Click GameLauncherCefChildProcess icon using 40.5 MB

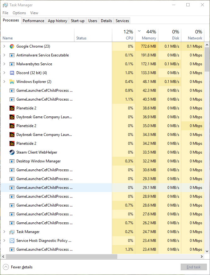pyautogui.click(x=12, y=99)
